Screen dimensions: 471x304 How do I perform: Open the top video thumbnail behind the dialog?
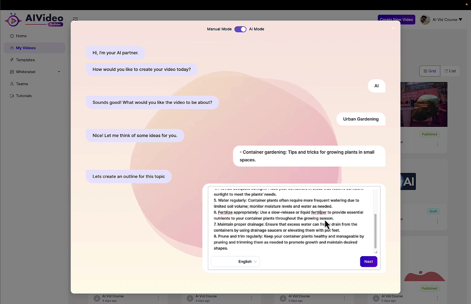click(x=424, y=104)
